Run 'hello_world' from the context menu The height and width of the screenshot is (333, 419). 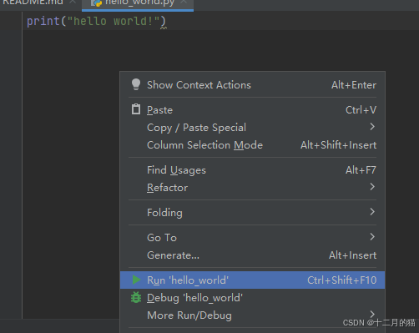(x=252, y=280)
